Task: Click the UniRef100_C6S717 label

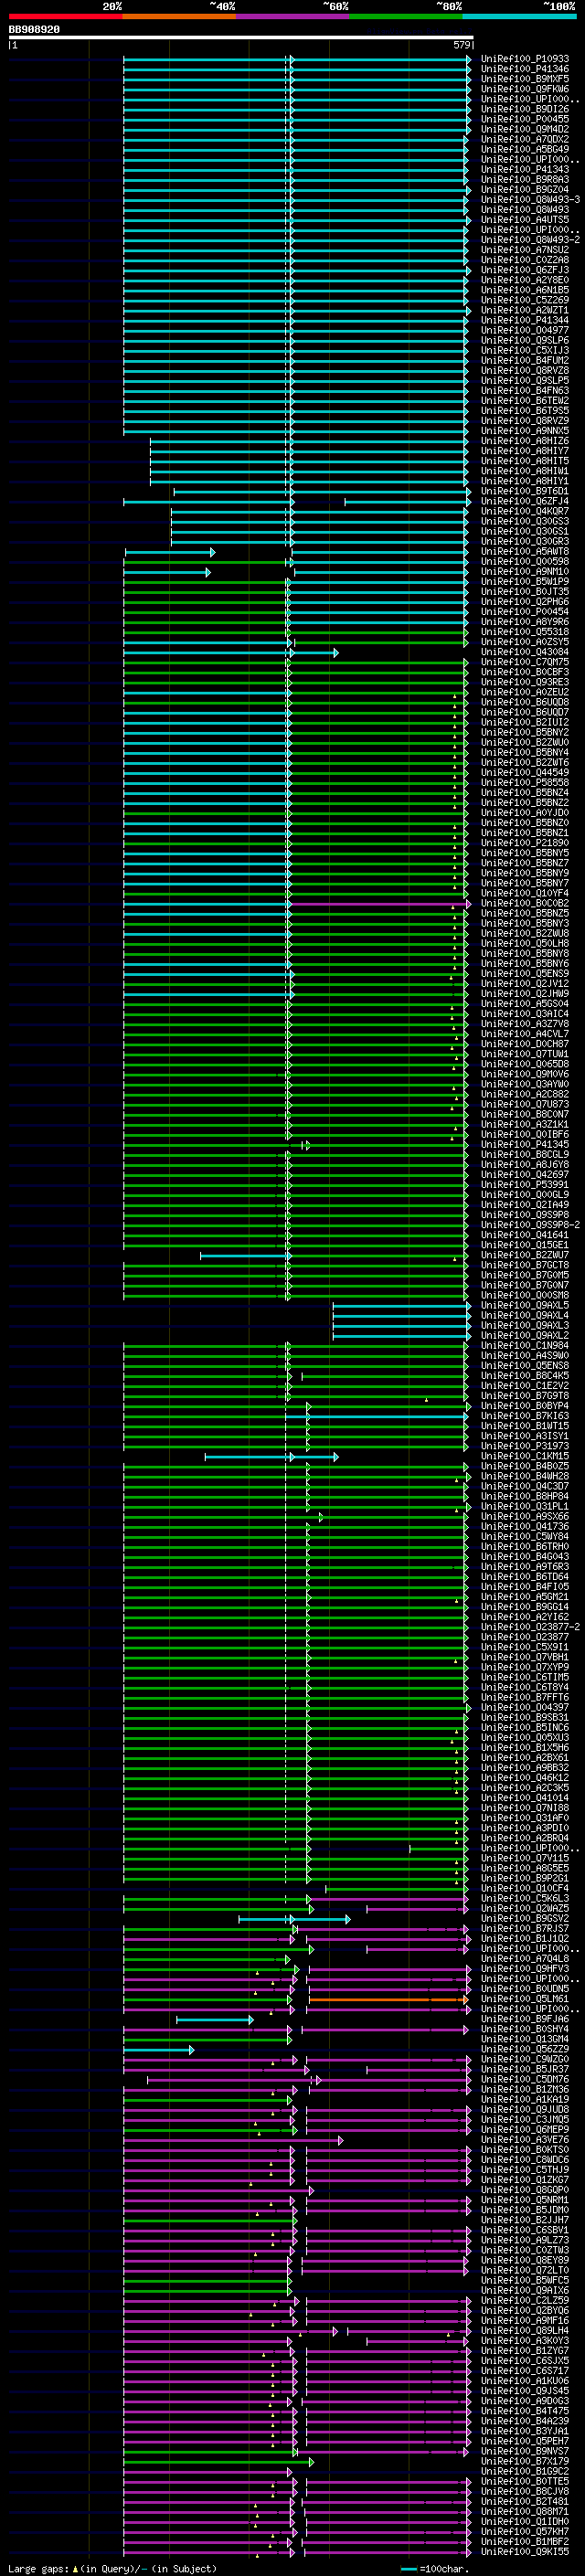Action: click(x=525, y=2371)
